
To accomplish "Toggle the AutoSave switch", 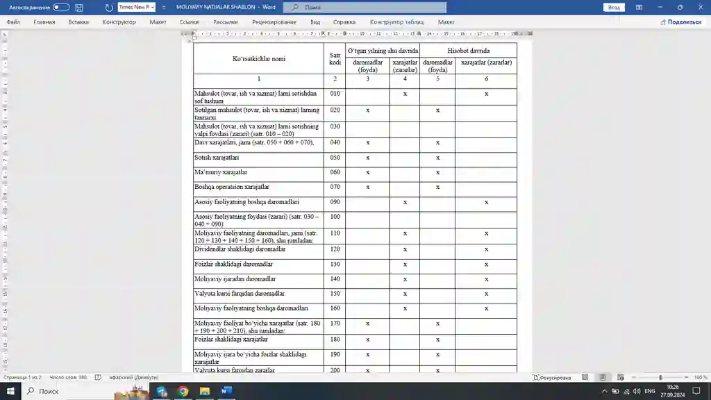I will click(x=61, y=7).
